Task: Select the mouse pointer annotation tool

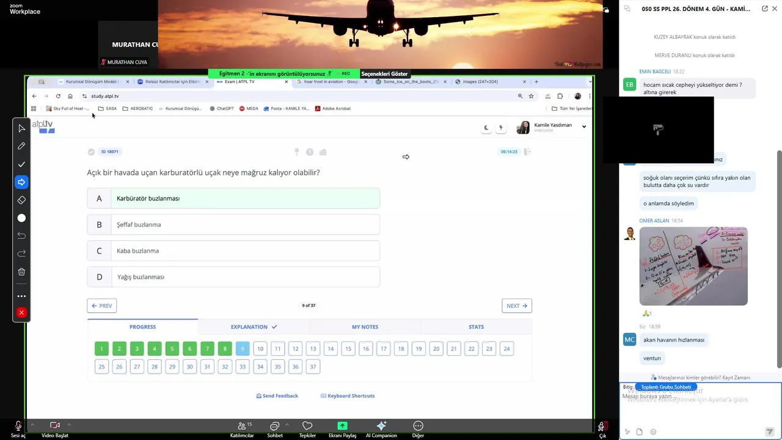Action: click(21, 128)
